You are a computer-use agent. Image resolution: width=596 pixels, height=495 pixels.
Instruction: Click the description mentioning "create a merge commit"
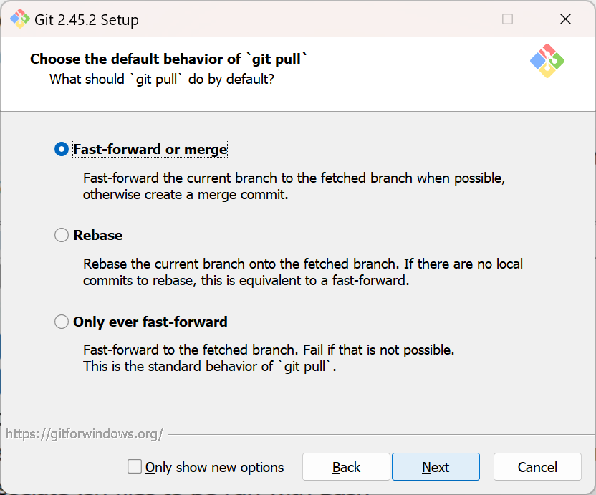click(x=294, y=186)
